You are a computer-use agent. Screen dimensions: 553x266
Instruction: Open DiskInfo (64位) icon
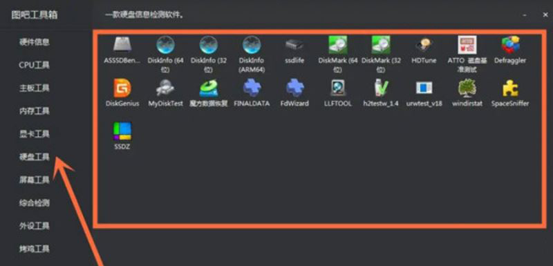[165, 45]
